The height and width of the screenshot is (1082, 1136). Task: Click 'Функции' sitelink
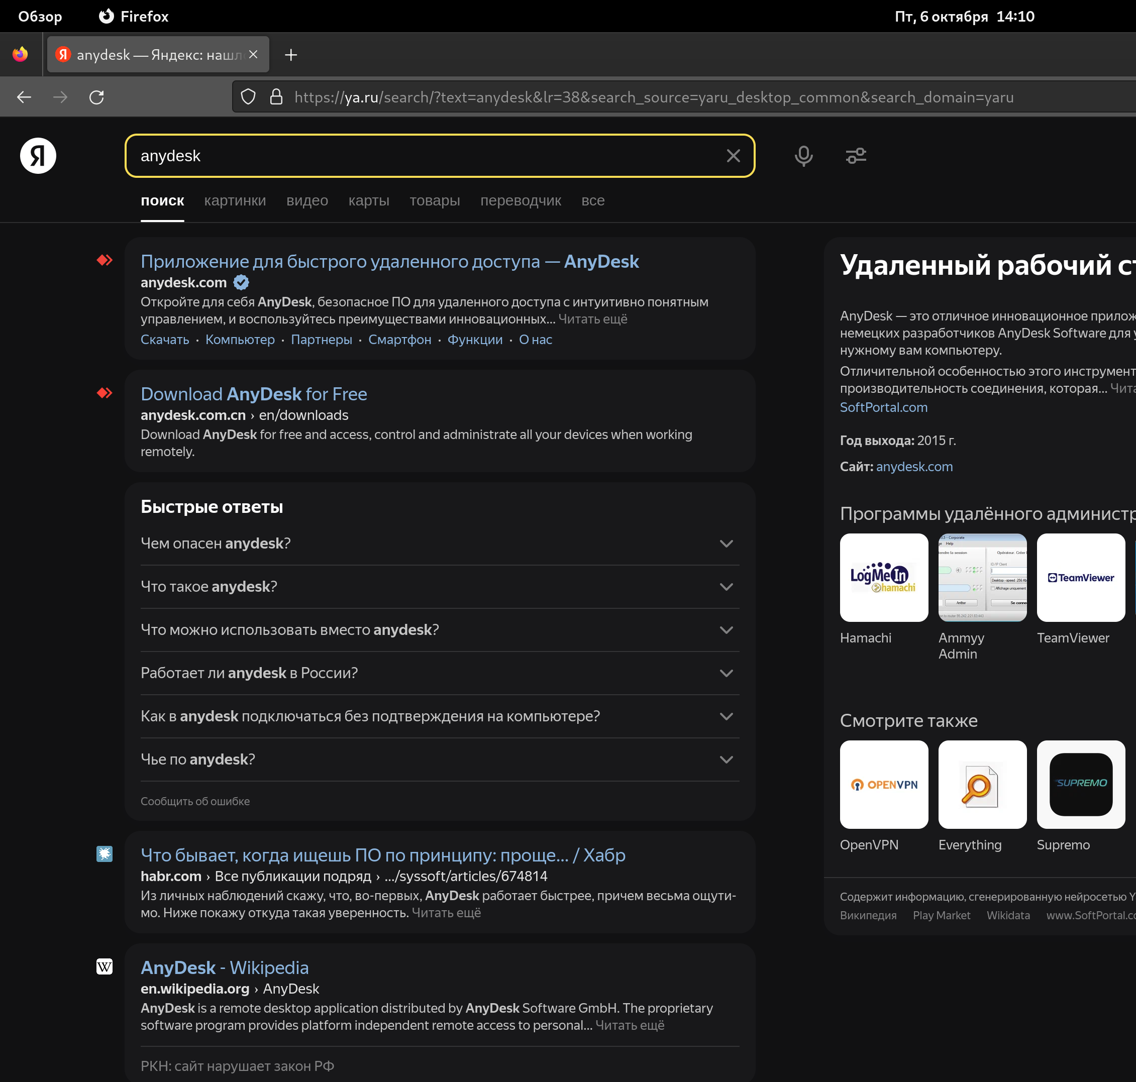pos(475,340)
